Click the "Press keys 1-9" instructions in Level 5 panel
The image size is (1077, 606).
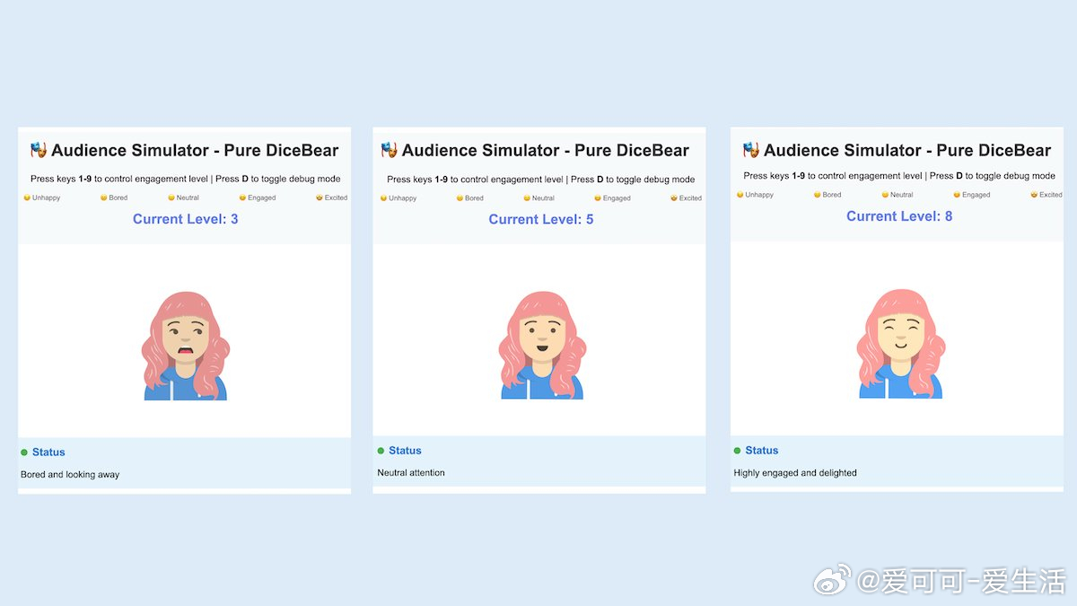[x=541, y=180]
